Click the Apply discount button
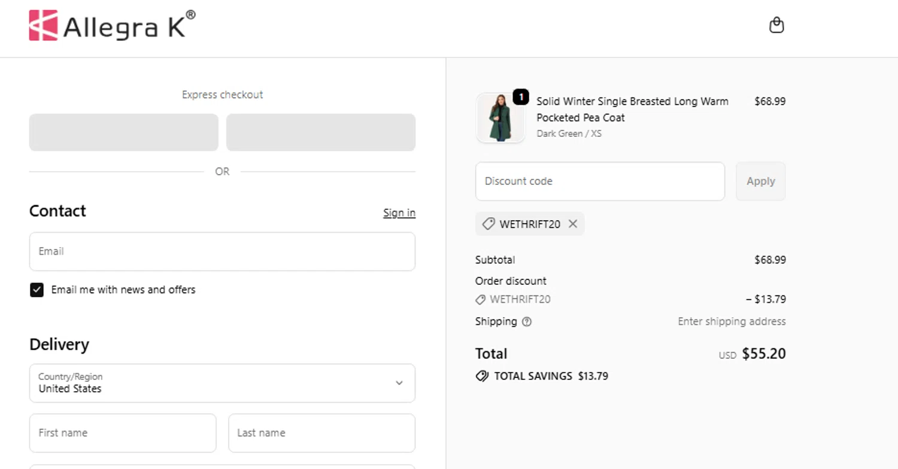 click(760, 181)
